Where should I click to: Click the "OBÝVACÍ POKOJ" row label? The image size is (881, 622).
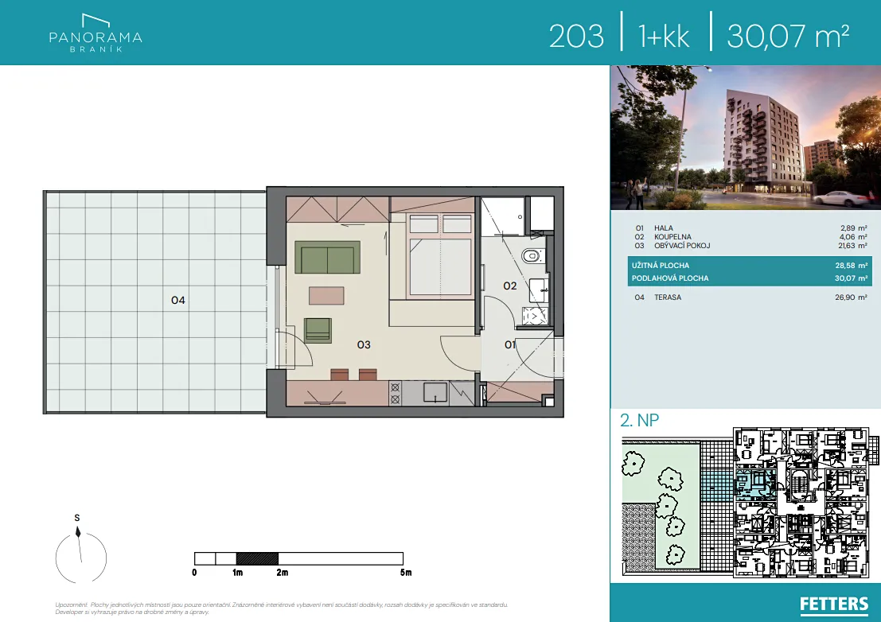(682, 245)
